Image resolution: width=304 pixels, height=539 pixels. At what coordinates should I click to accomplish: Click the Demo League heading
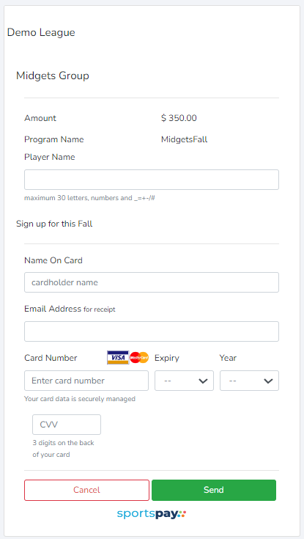pyautogui.click(x=41, y=33)
